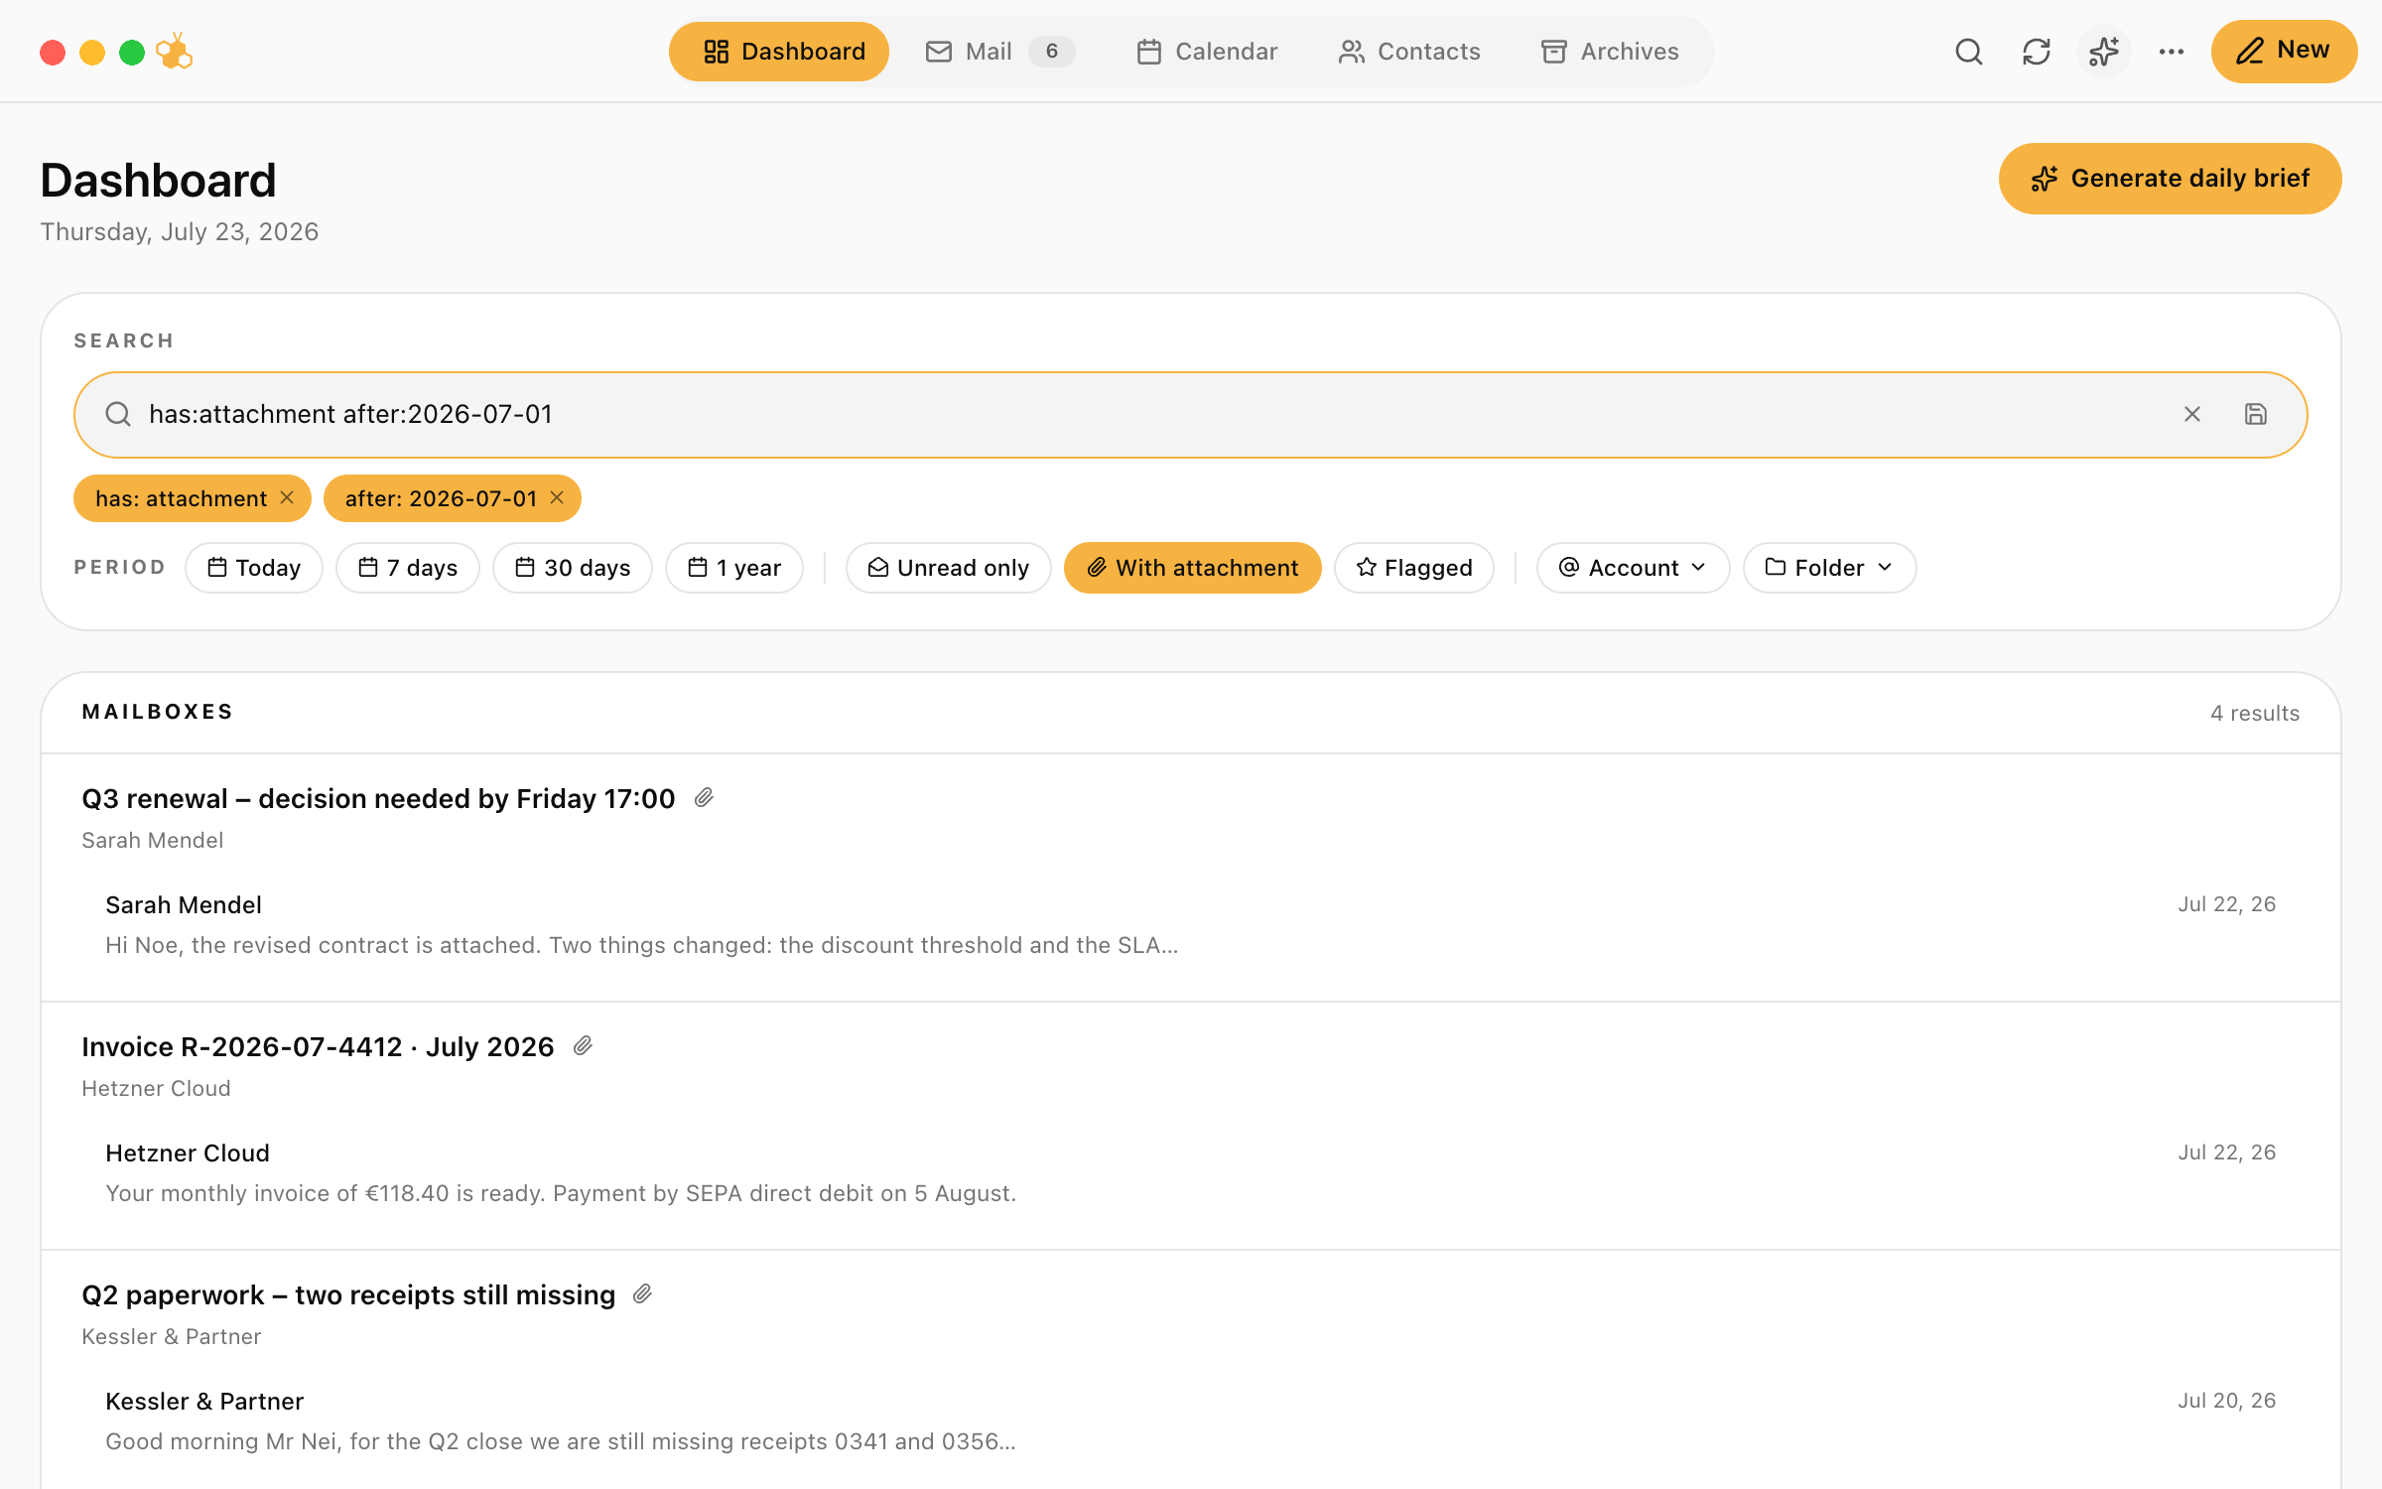2382x1489 pixels.
Task: Remove the 'has: attachment' filter chip
Action: pos(287,497)
